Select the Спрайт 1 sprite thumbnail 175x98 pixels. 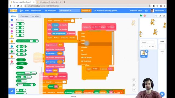point(144,54)
